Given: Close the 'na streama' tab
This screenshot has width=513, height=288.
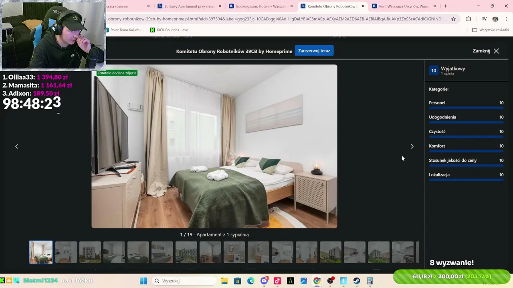Looking at the screenshot, I should click(148, 6).
